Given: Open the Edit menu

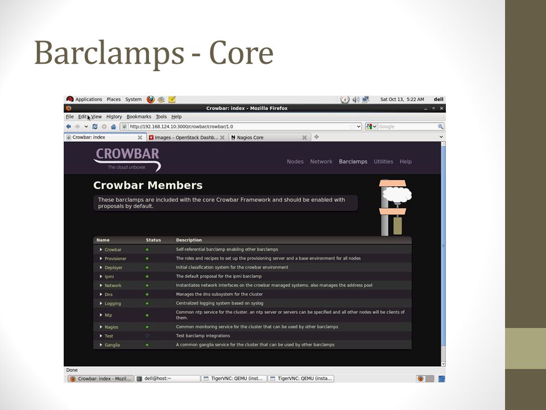Looking at the screenshot, I should point(82,117).
